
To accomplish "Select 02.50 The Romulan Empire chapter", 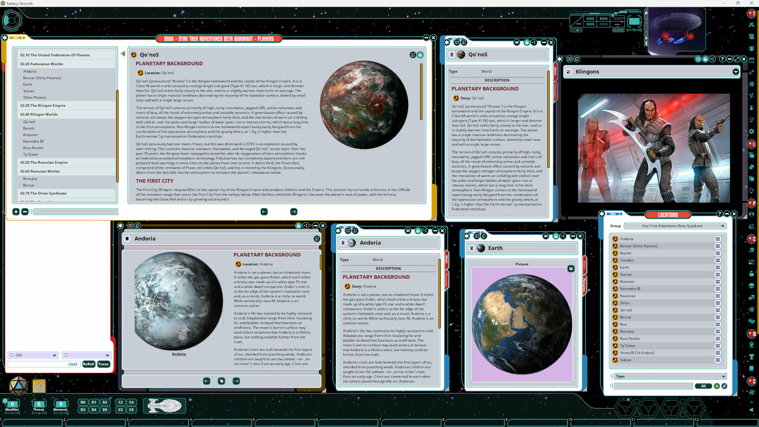I will (44, 162).
